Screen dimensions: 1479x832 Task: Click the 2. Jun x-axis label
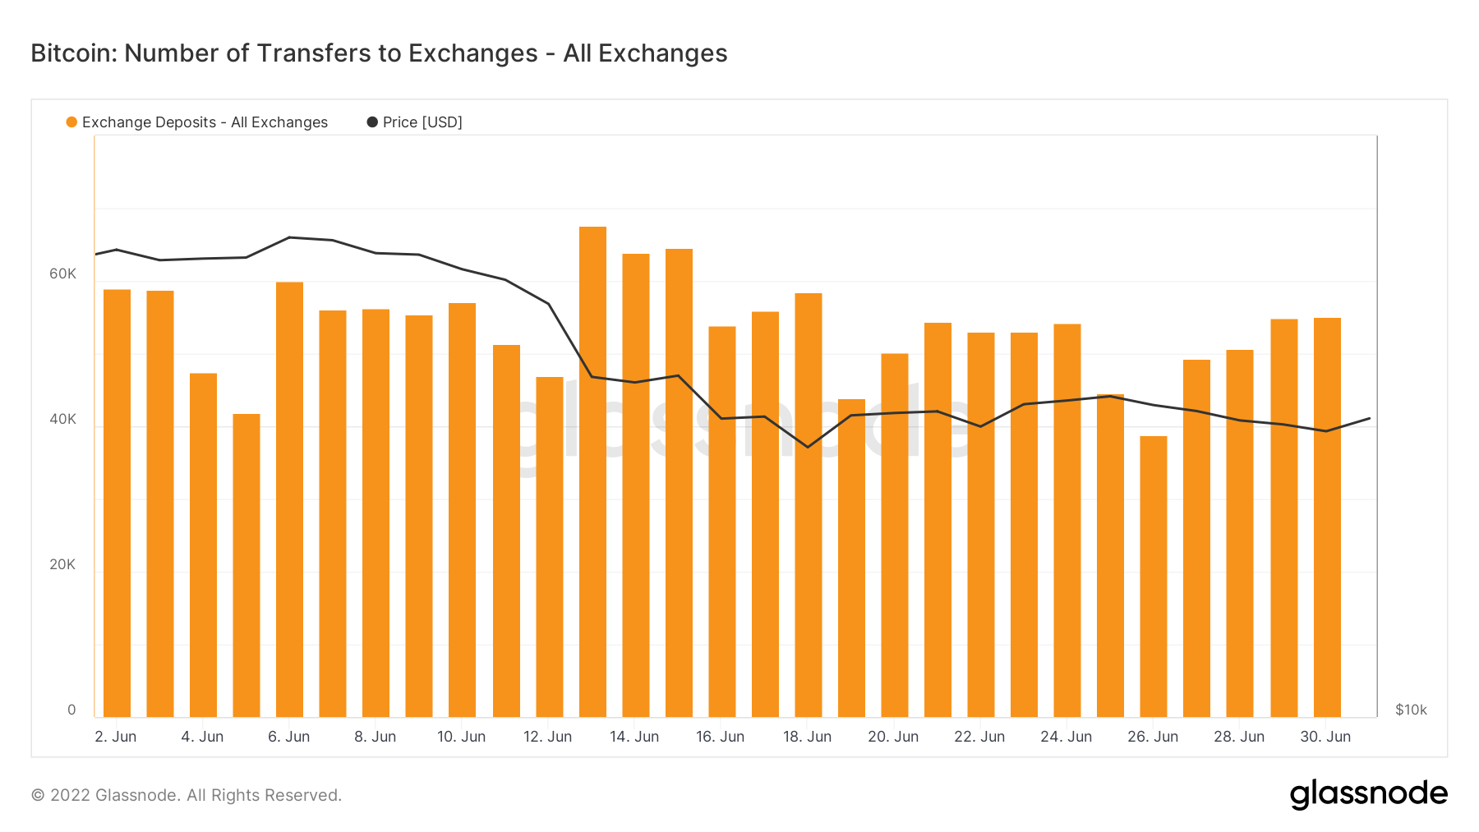[116, 737]
